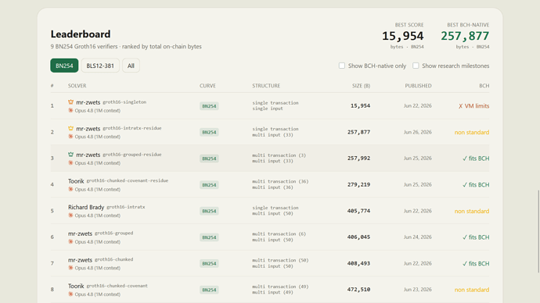Click non standard status in row 2

point(472,132)
